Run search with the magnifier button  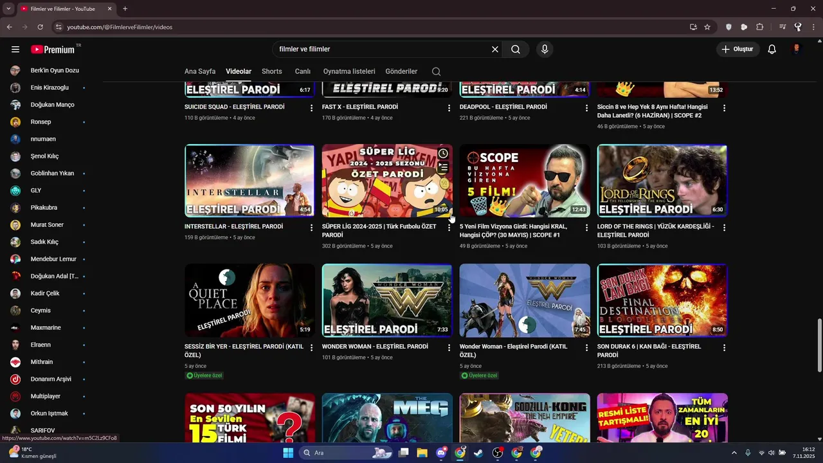point(516,50)
